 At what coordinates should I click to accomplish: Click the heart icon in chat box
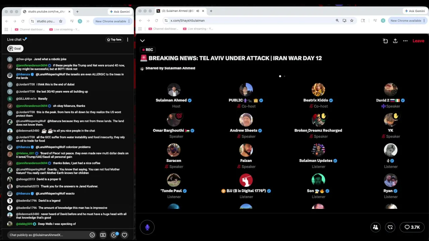pos(124,235)
